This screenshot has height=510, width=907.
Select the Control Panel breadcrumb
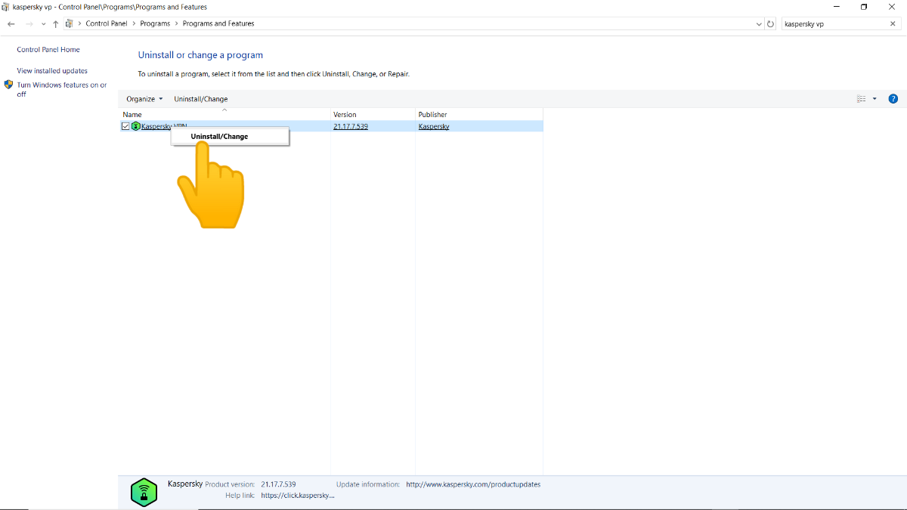pos(107,23)
